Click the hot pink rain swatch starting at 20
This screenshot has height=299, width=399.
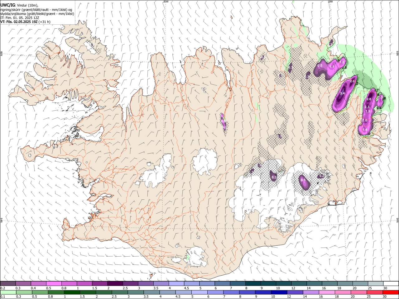[x=359, y=292]
